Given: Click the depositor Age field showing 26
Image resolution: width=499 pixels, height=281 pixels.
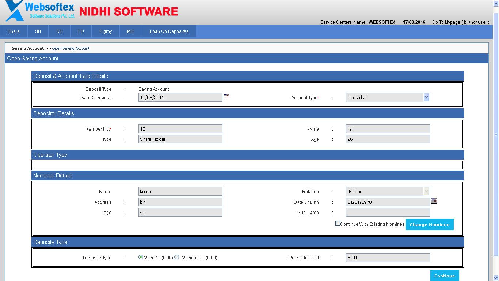Looking at the screenshot, I should (x=388, y=139).
